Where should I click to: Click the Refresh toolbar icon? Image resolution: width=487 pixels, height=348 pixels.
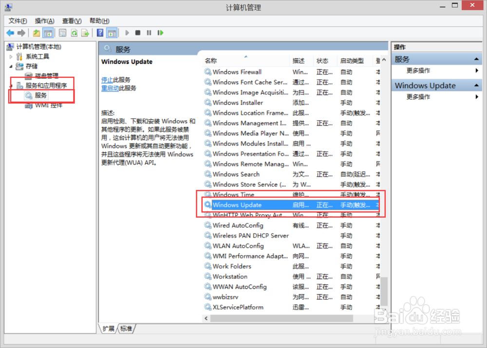point(74,33)
